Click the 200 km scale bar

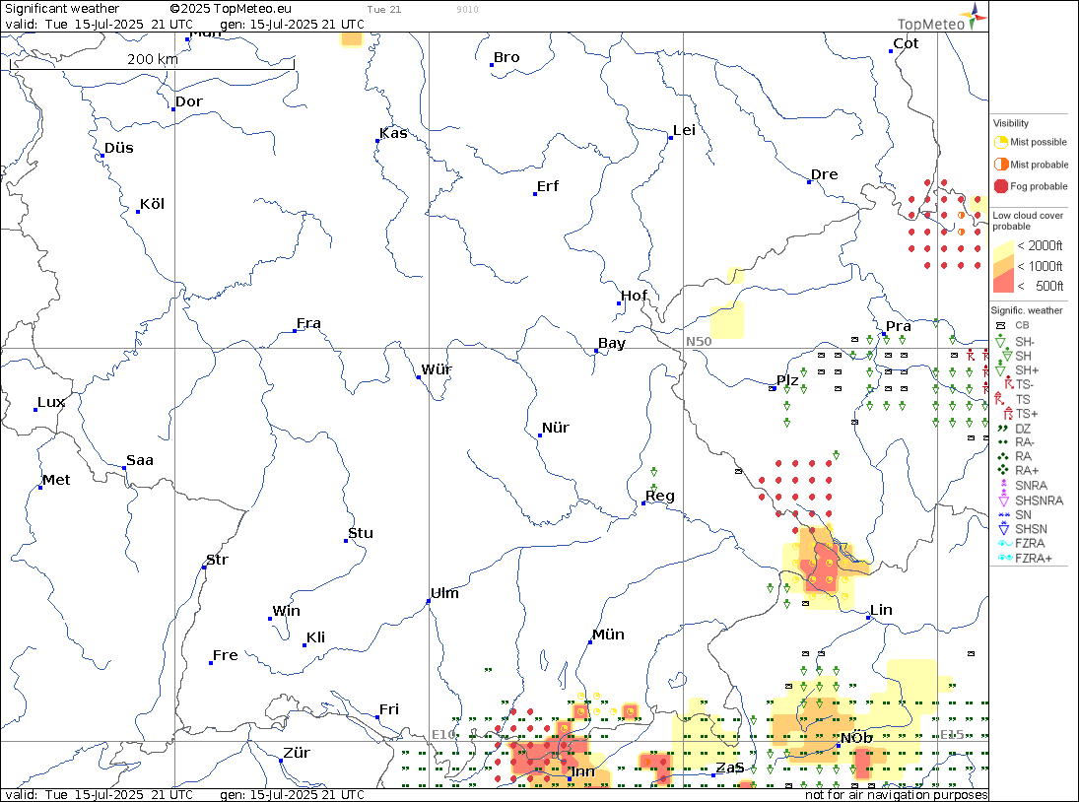pyautogui.click(x=152, y=62)
